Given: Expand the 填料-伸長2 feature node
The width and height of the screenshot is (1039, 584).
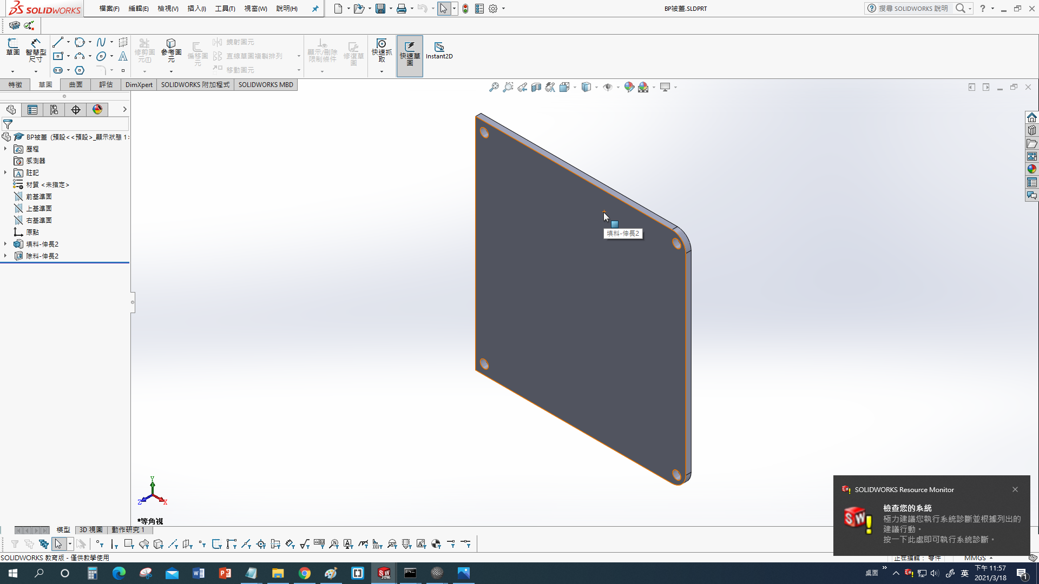Looking at the screenshot, I should [5, 244].
